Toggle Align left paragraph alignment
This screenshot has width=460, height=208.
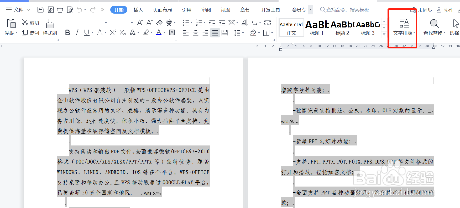[x=186, y=33]
